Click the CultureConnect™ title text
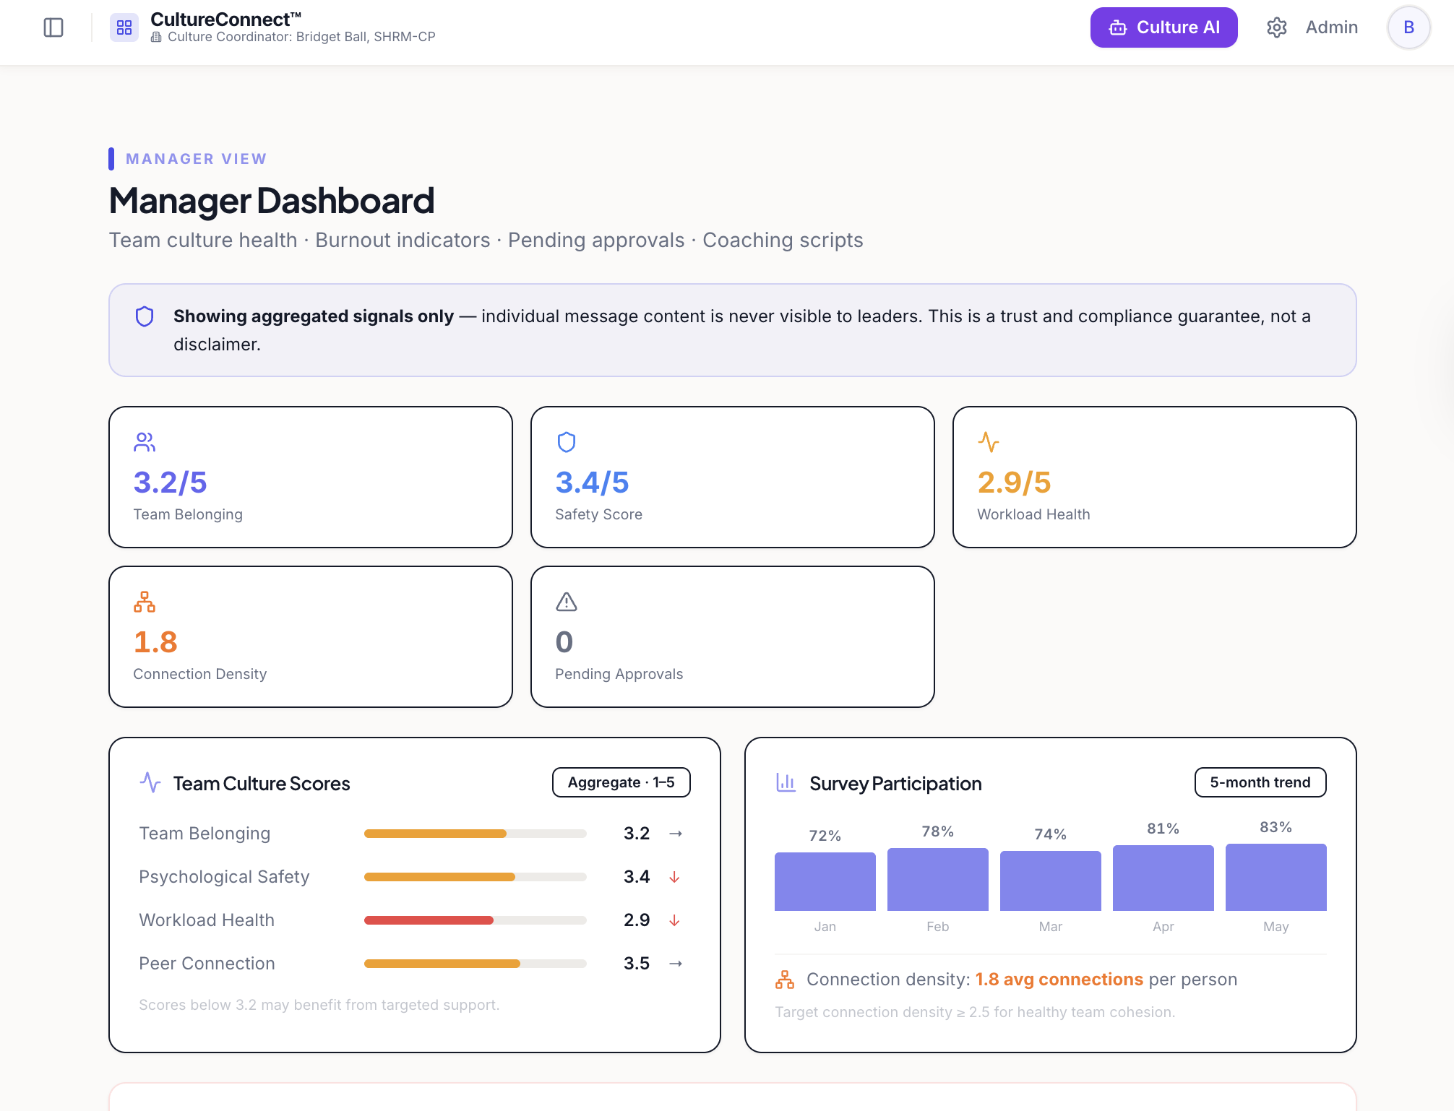 (225, 20)
